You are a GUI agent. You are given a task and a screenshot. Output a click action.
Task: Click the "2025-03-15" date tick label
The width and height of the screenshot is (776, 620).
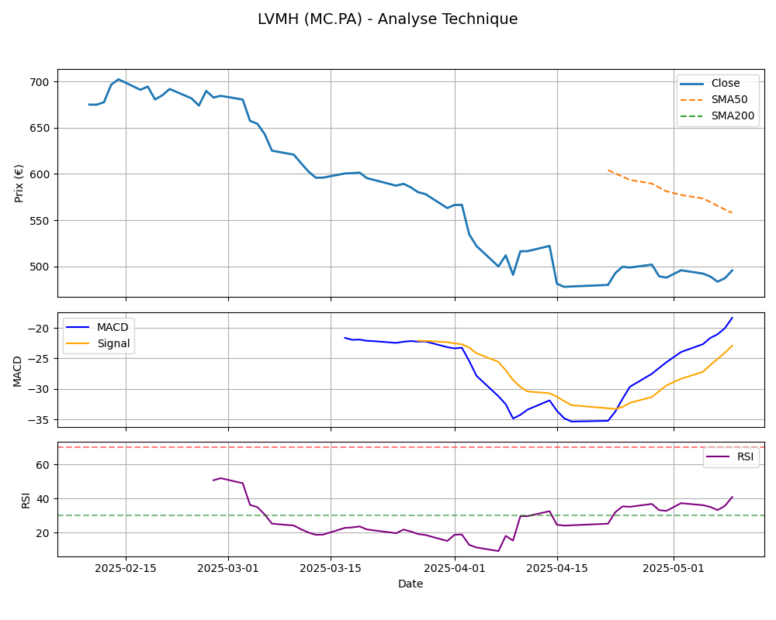(331, 569)
